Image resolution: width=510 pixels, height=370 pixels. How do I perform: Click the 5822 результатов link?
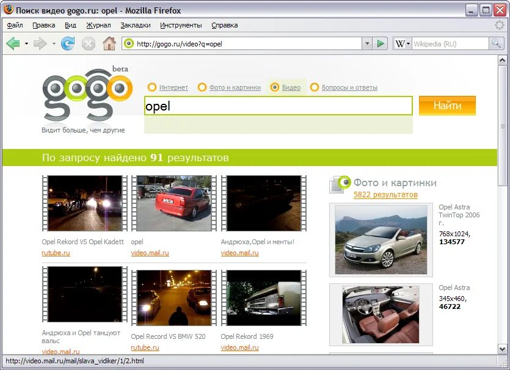coord(385,194)
